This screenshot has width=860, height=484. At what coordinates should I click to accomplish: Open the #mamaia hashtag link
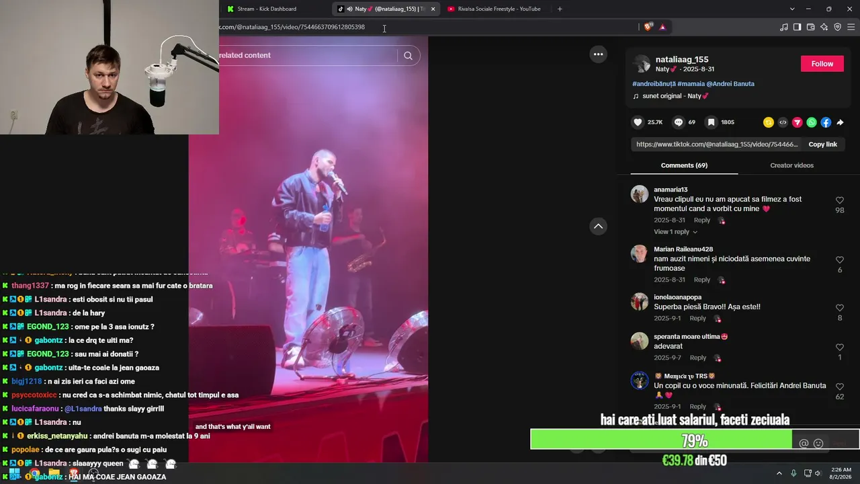(691, 84)
